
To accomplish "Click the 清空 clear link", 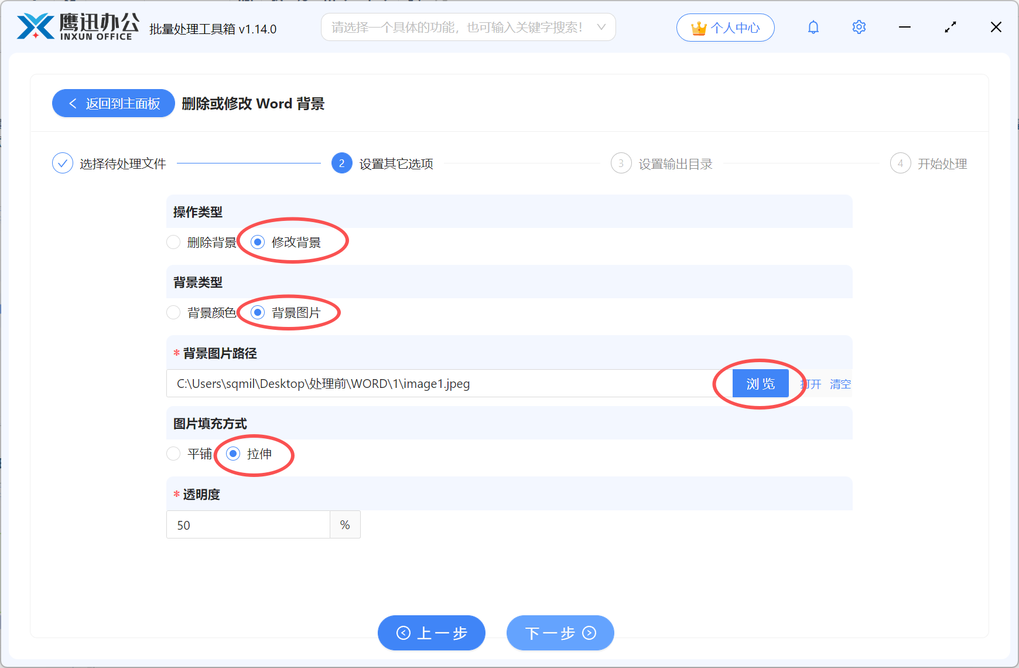I will pos(840,384).
